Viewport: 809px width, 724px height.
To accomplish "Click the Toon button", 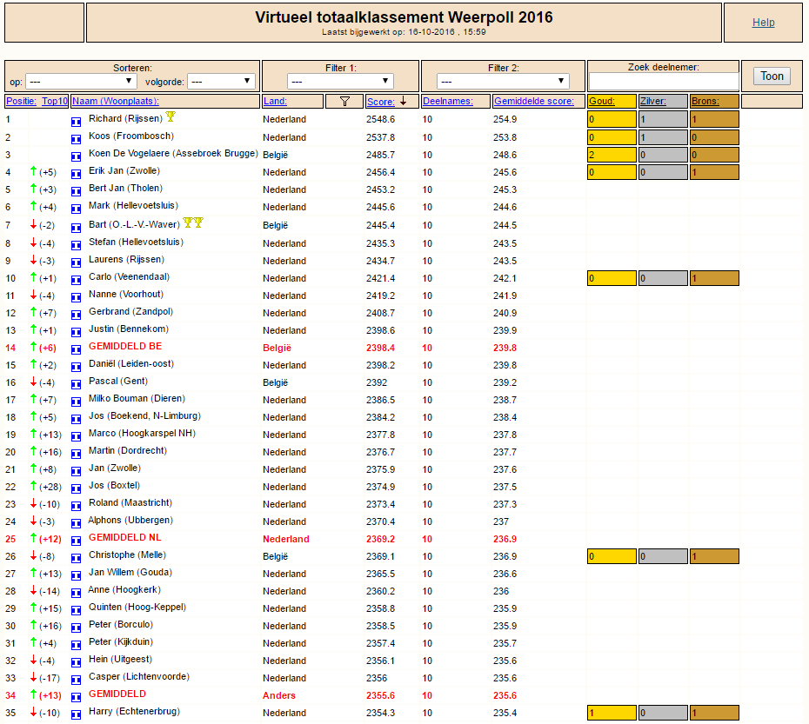I will pos(772,76).
